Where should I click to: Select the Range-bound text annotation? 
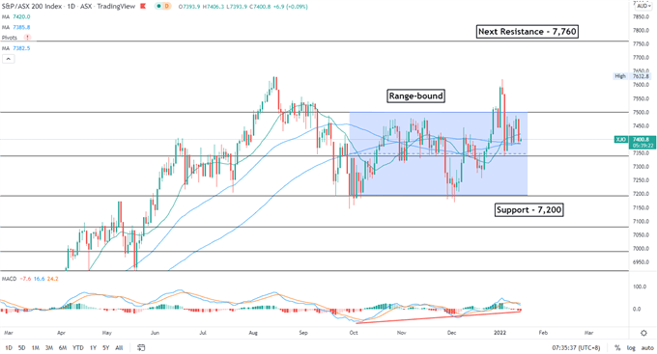[415, 95]
